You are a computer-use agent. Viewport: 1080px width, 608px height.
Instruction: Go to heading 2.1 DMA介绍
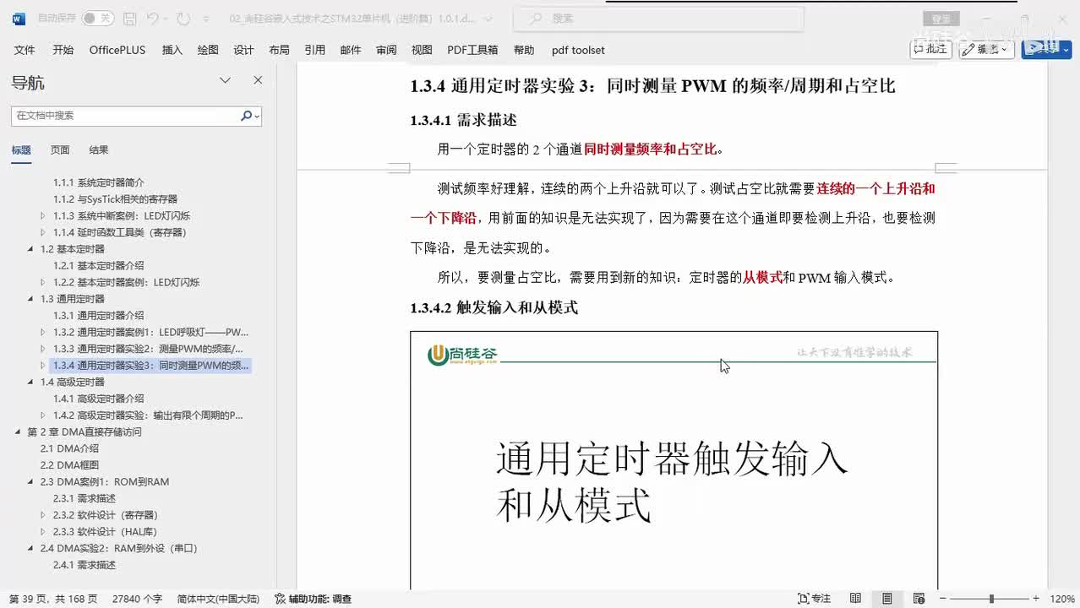point(69,448)
